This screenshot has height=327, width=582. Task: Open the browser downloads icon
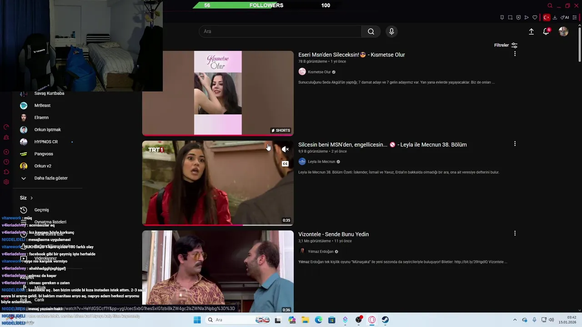pos(555,18)
